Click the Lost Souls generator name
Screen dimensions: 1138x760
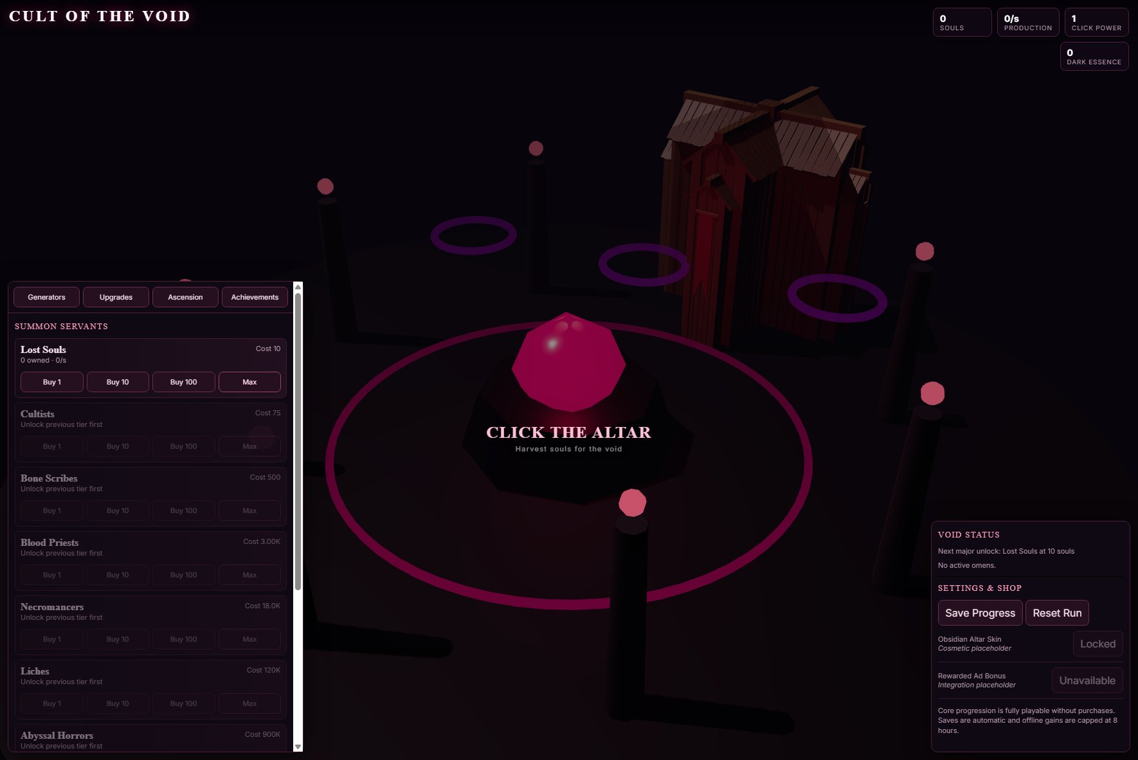(x=43, y=349)
